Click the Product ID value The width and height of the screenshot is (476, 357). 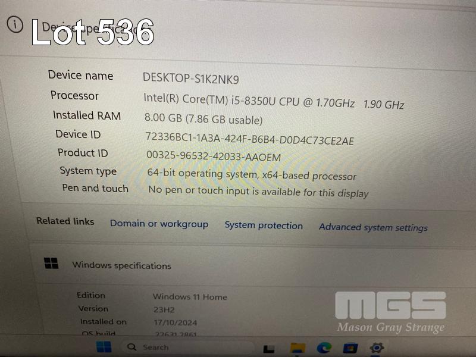tap(214, 156)
